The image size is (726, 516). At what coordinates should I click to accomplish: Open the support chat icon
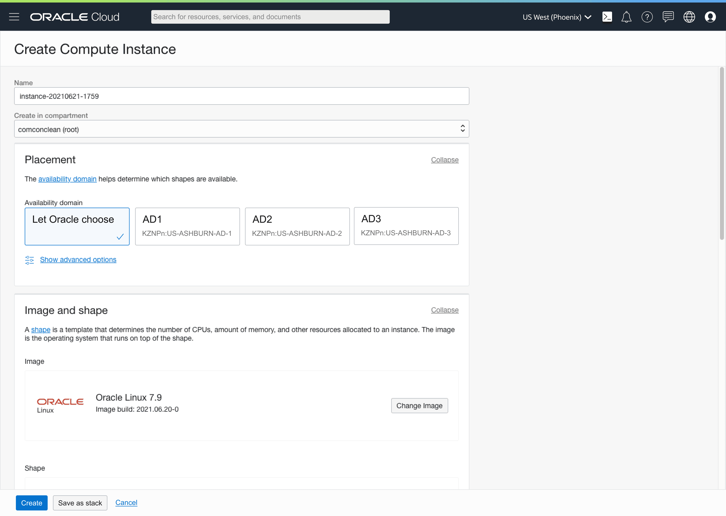click(668, 17)
